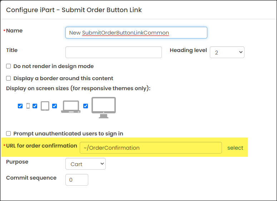Click the mobile phone screen size icon
Screen dimensions: 277x201
coord(28,106)
